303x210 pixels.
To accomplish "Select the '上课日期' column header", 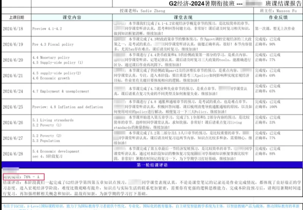I will [16, 17].
